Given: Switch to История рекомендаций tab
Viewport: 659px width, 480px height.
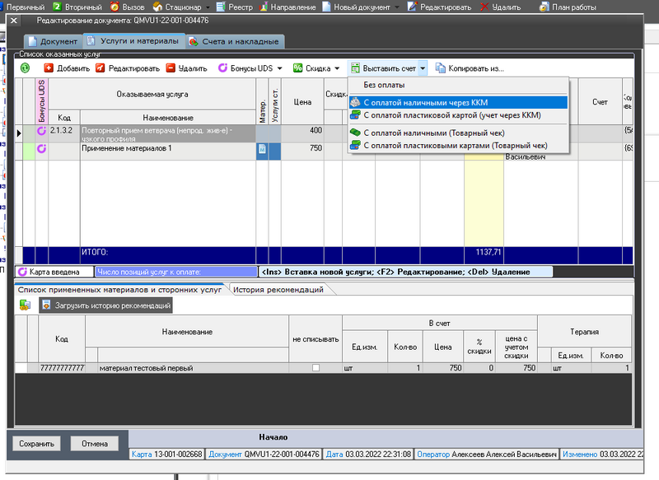Looking at the screenshot, I should point(275,289).
